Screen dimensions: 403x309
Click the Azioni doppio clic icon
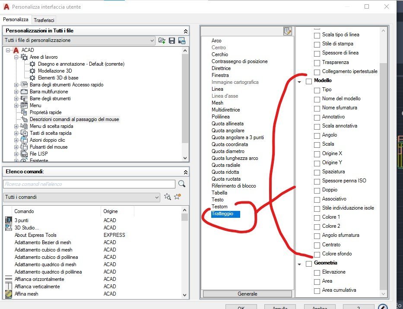click(x=24, y=140)
